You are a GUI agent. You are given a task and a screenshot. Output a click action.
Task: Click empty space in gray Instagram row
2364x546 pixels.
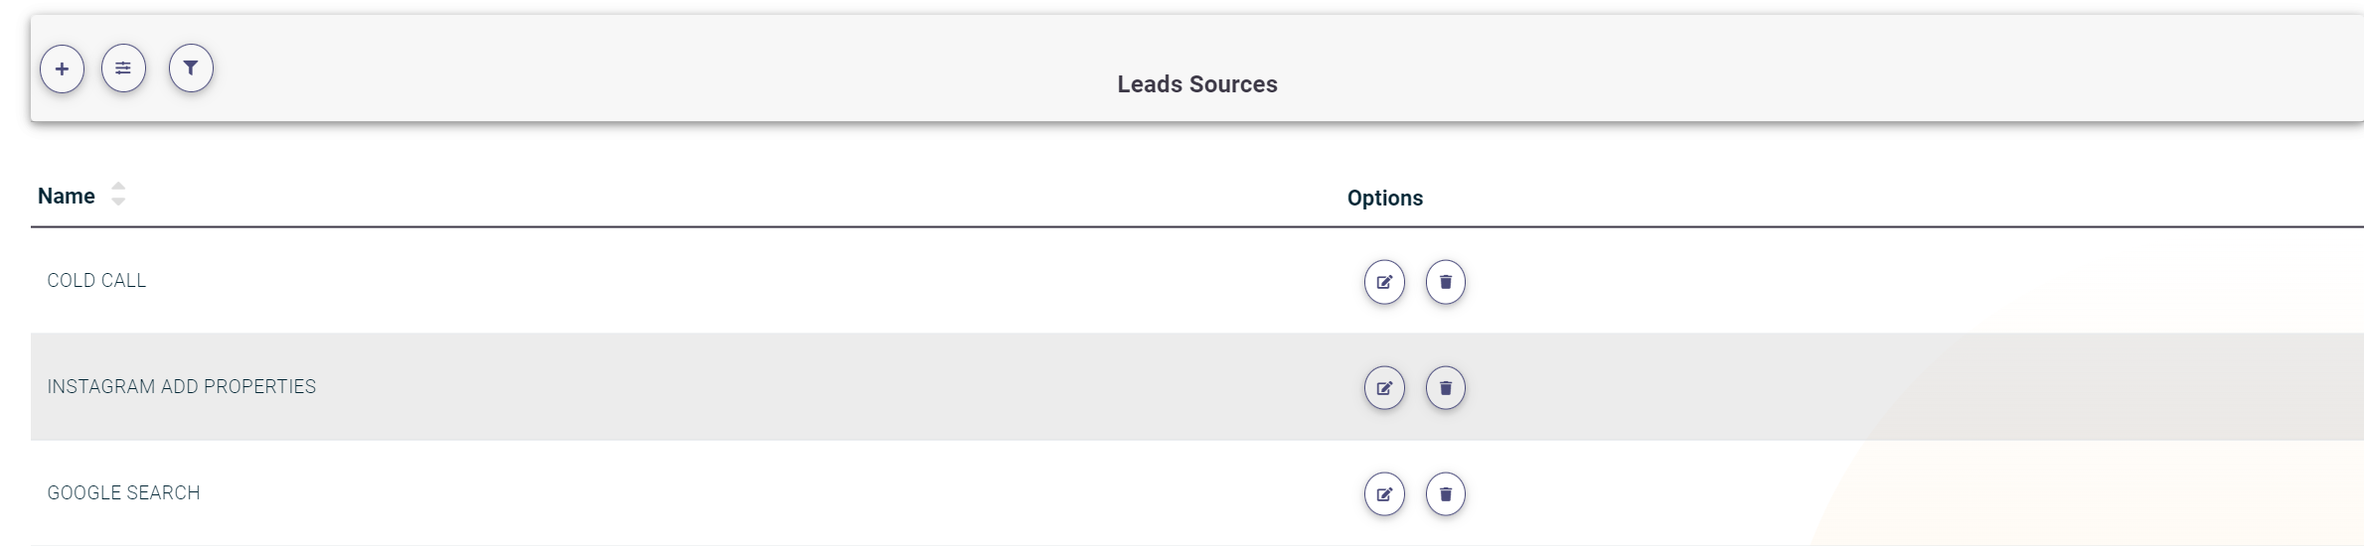click(x=795, y=387)
